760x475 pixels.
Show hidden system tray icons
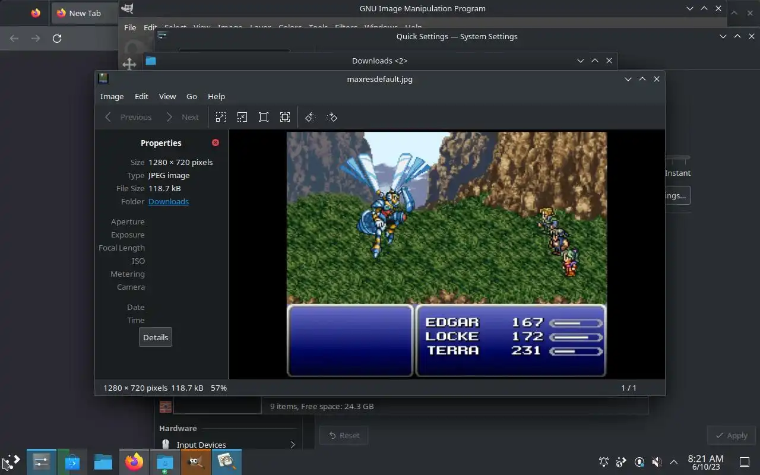(x=674, y=462)
